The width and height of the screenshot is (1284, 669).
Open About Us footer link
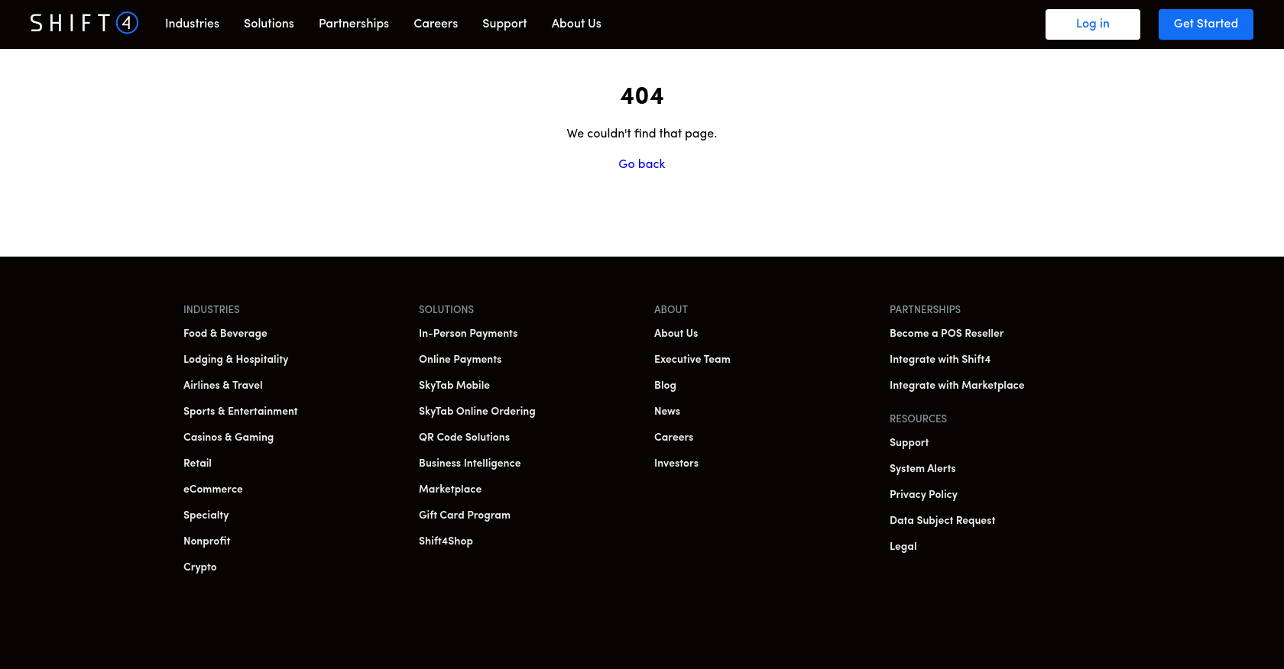[x=676, y=334]
